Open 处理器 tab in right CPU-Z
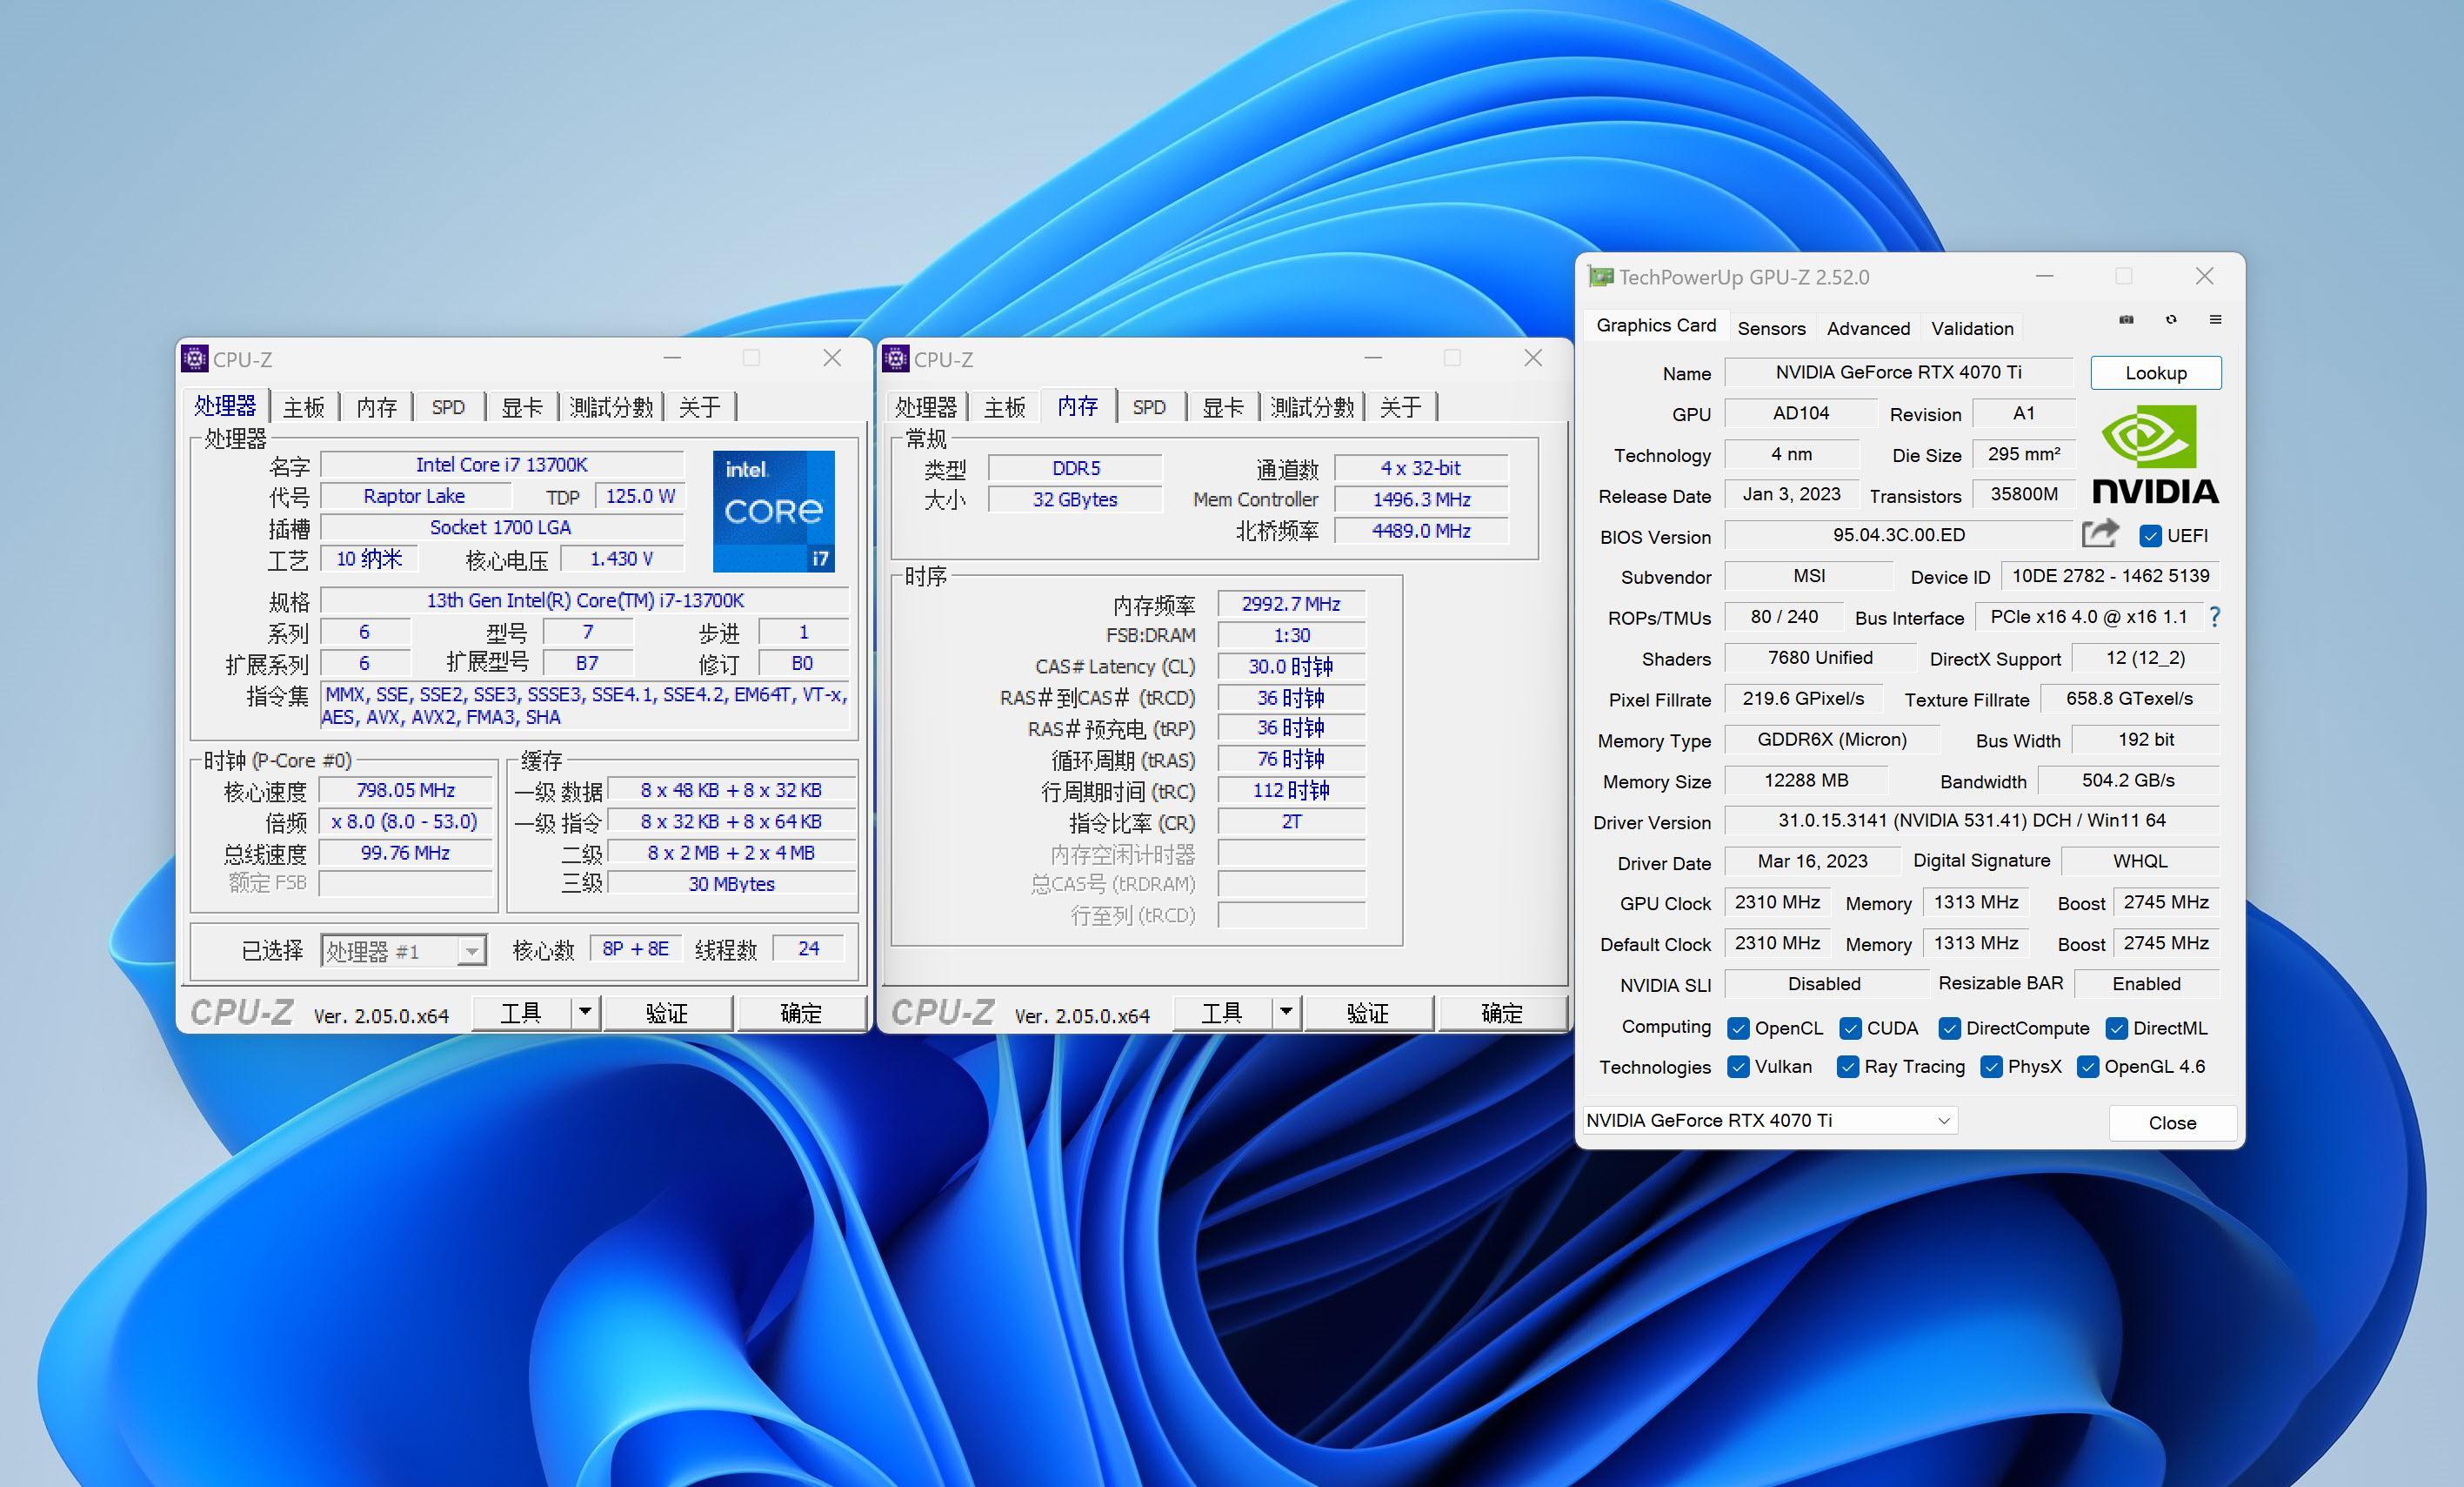The image size is (2464, 1487). coord(926,407)
